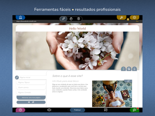Click the spa massage block image
155x116 pixels.
112,94
